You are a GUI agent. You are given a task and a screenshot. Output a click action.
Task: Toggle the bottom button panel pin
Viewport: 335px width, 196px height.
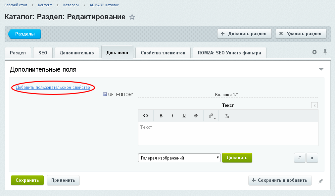tap(321, 181)
